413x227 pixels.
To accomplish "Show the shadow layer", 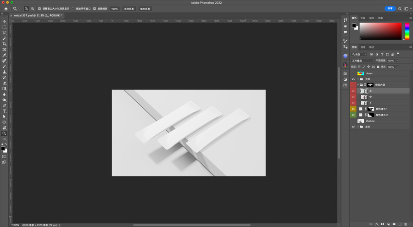I will pyautogui.click(x=353, y=121).
